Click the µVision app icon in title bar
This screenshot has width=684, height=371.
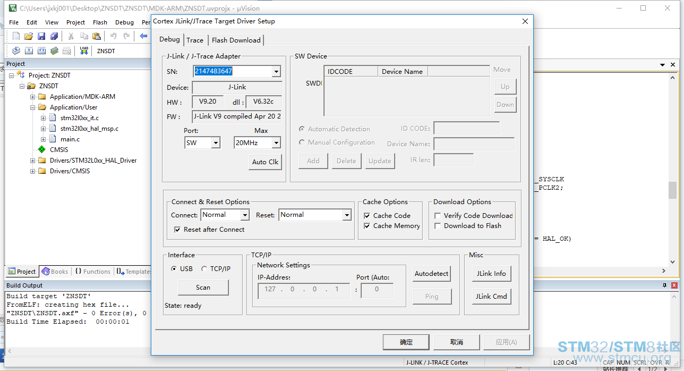(x=12, y=8)
